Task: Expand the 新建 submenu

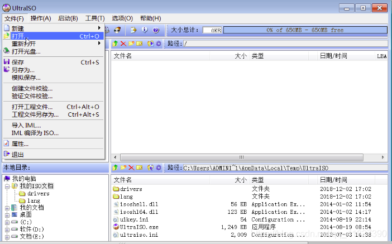Action: 54,28
